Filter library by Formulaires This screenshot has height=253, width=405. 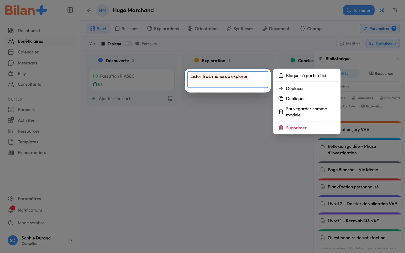tap(362, 98)
